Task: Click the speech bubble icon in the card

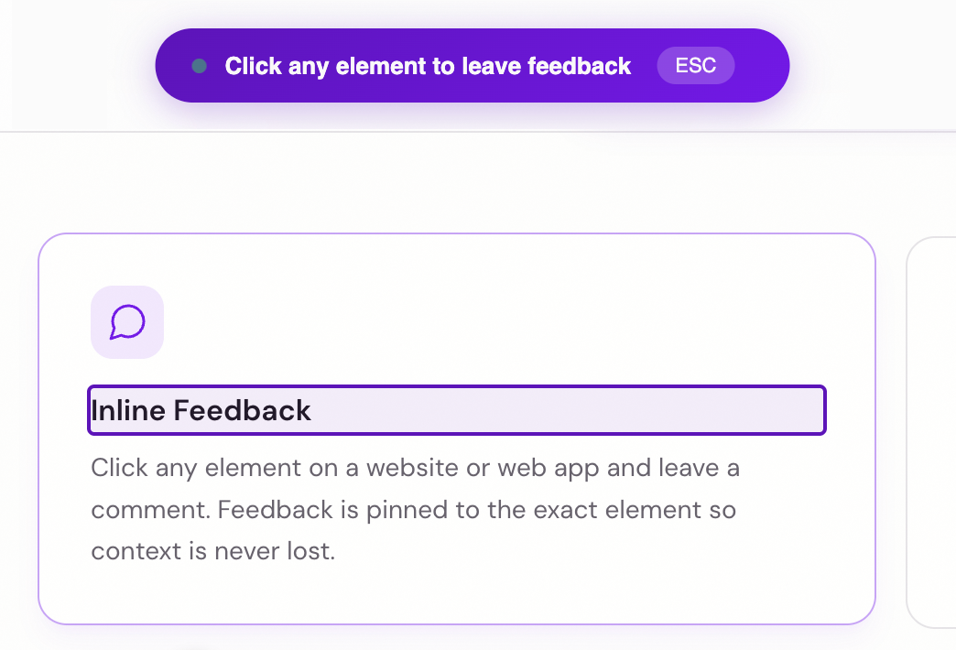Action: click(127, 321)
